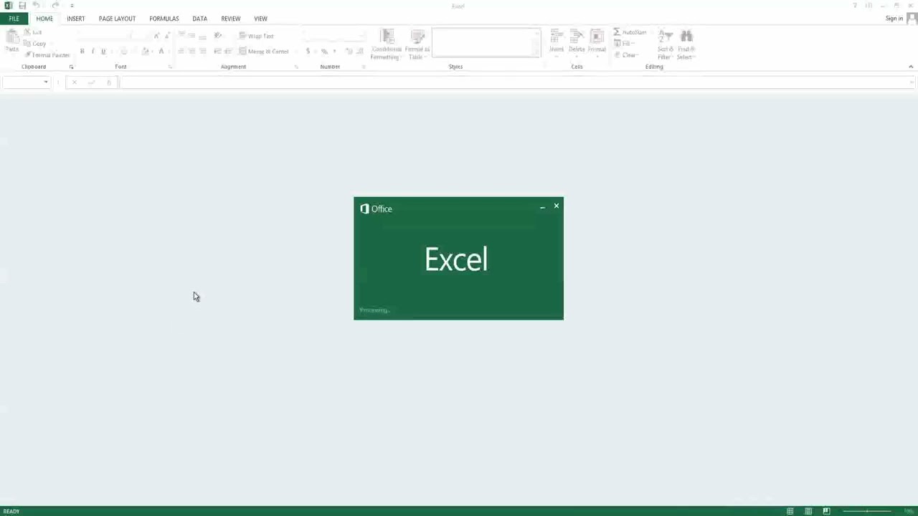This screenshot has height=516, width=918.
Task: Switch to Page Layout view in status bar
Action: [808, 511]
